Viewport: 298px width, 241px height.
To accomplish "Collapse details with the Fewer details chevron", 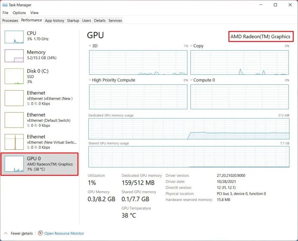I will 6,233.
